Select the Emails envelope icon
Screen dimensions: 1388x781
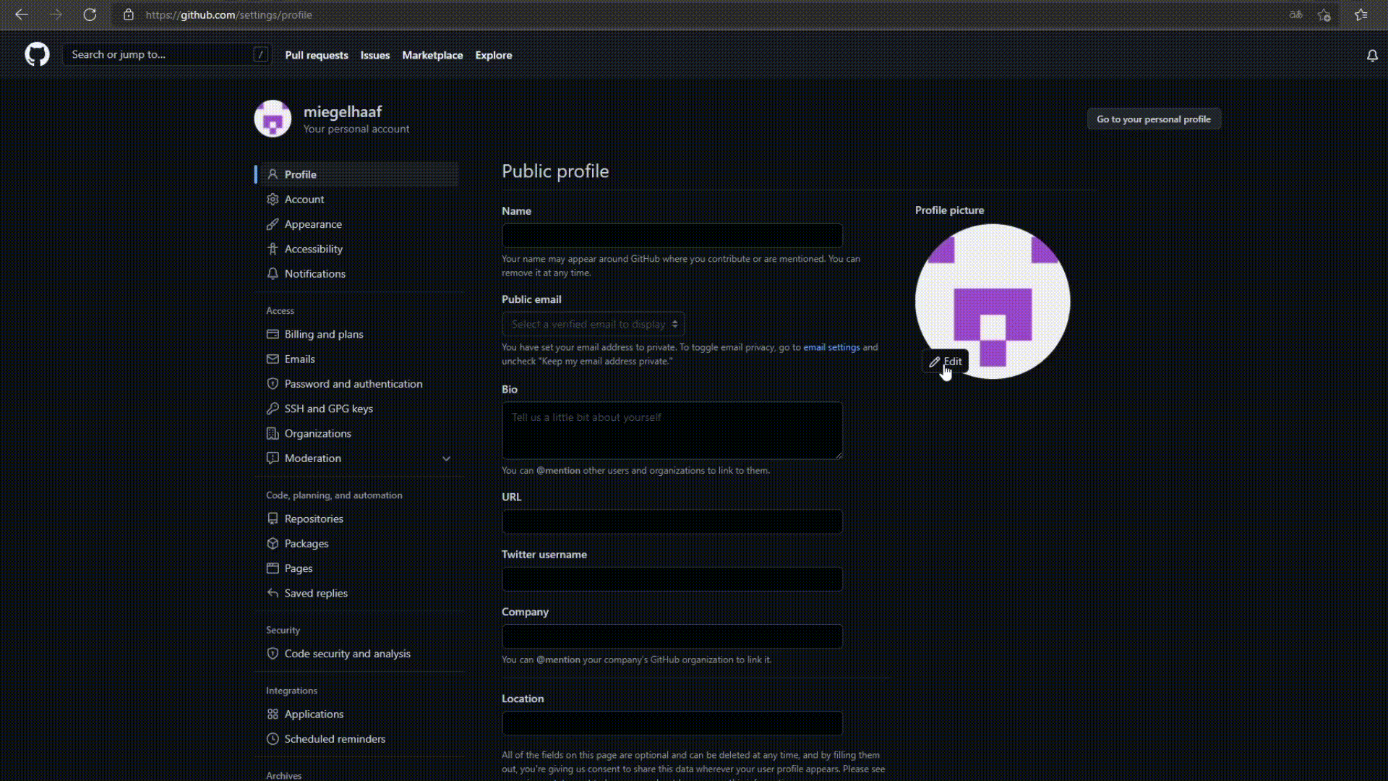(273, 359)
